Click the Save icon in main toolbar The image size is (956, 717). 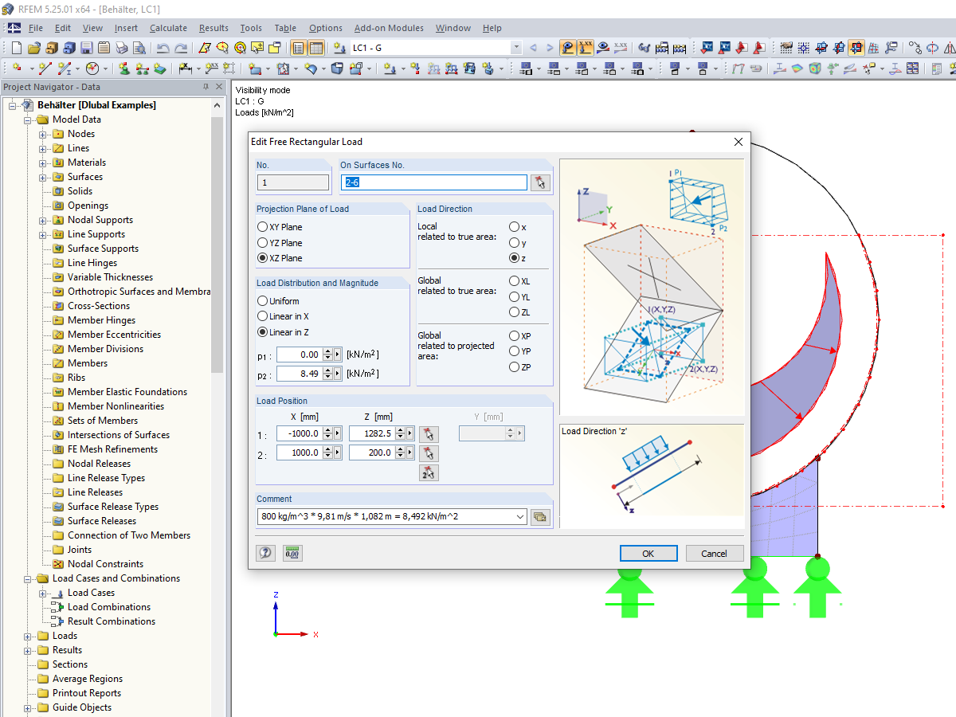(86, 48)
